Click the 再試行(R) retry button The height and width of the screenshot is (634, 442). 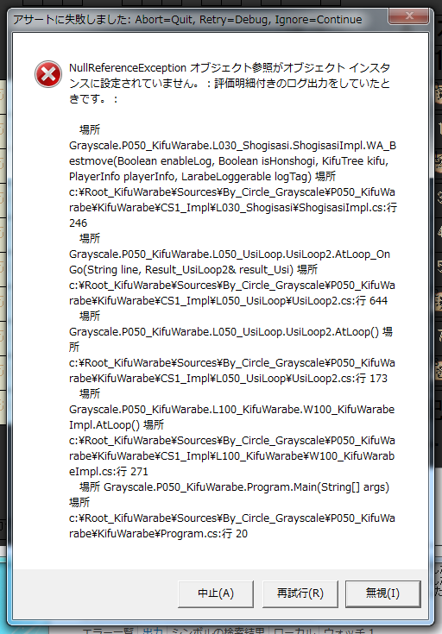[x=300, y=593]
